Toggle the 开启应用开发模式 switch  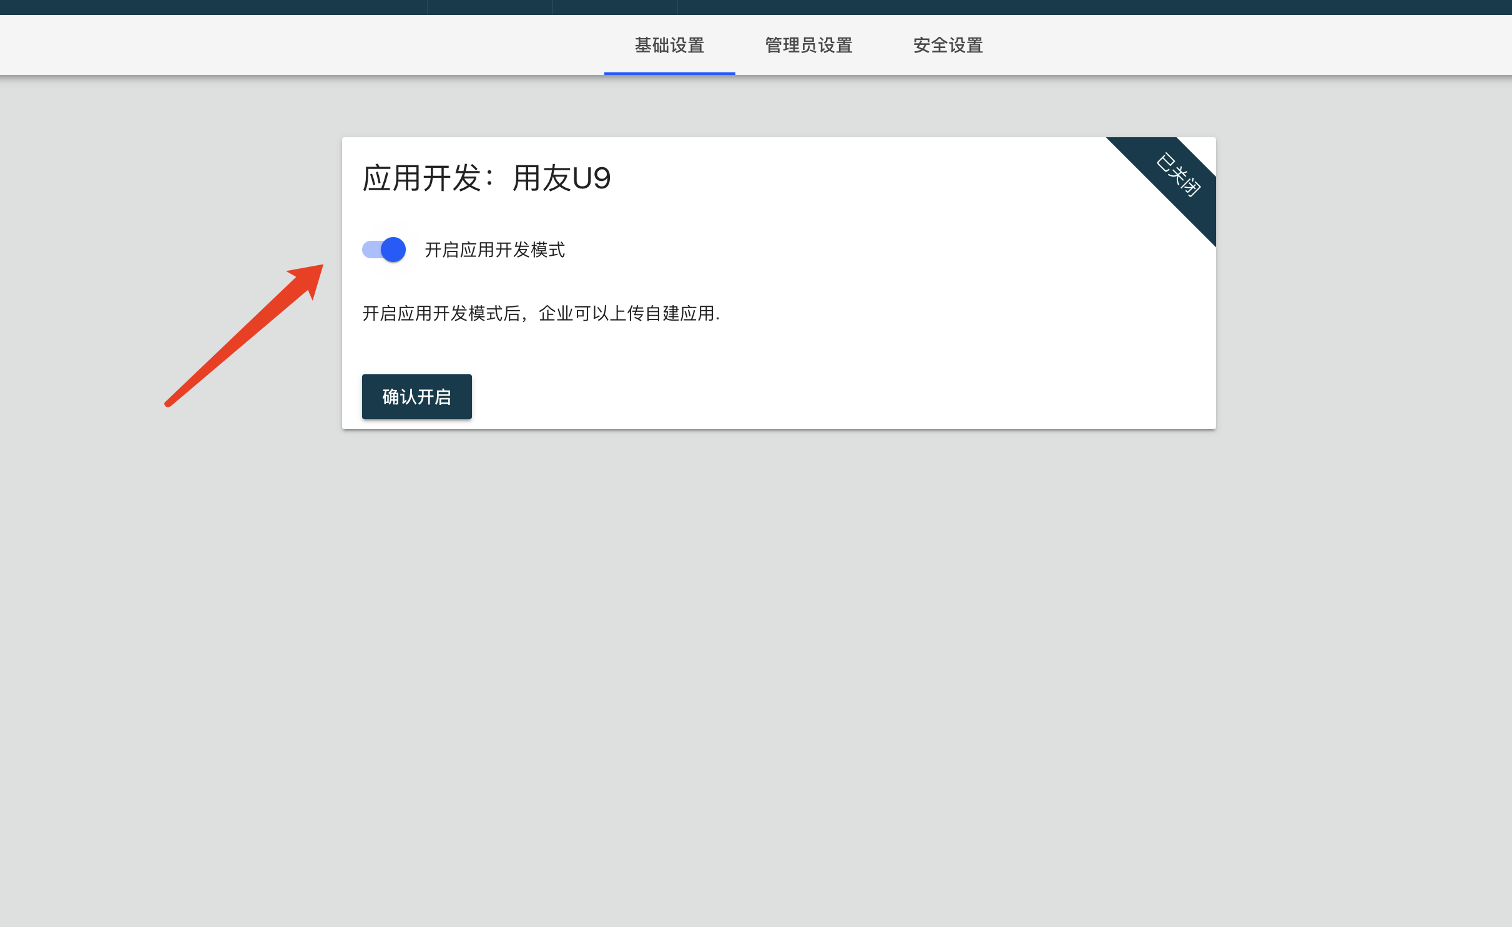click(384, 250)
